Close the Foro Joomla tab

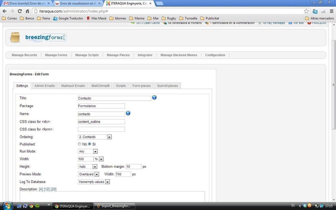(49, 3)
